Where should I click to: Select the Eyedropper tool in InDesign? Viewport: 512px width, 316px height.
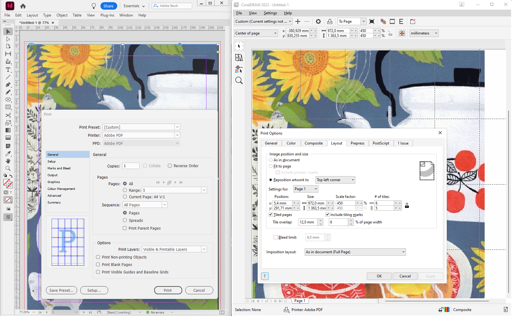point(8,153)
